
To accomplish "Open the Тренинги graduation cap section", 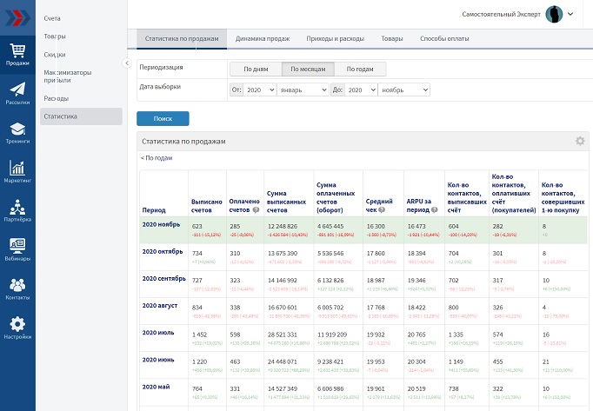I will click(x=17, y=133).
